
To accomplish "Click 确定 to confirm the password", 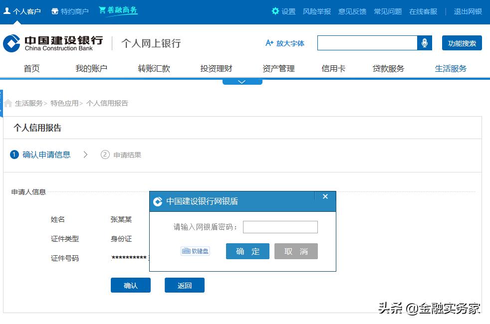I will 247,251.
